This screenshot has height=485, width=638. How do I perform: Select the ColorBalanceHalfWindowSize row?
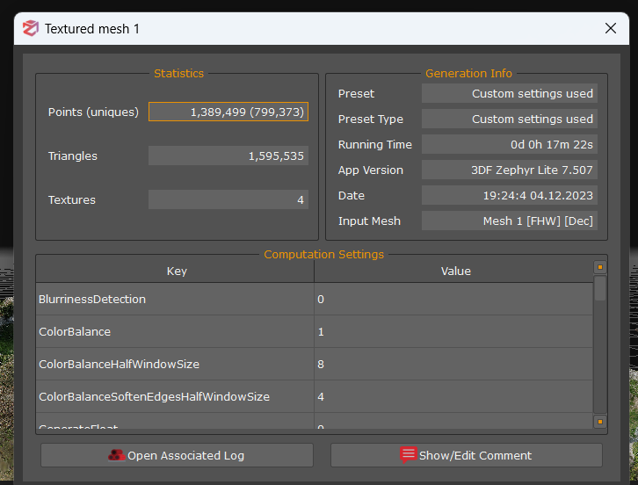(175, 364)
